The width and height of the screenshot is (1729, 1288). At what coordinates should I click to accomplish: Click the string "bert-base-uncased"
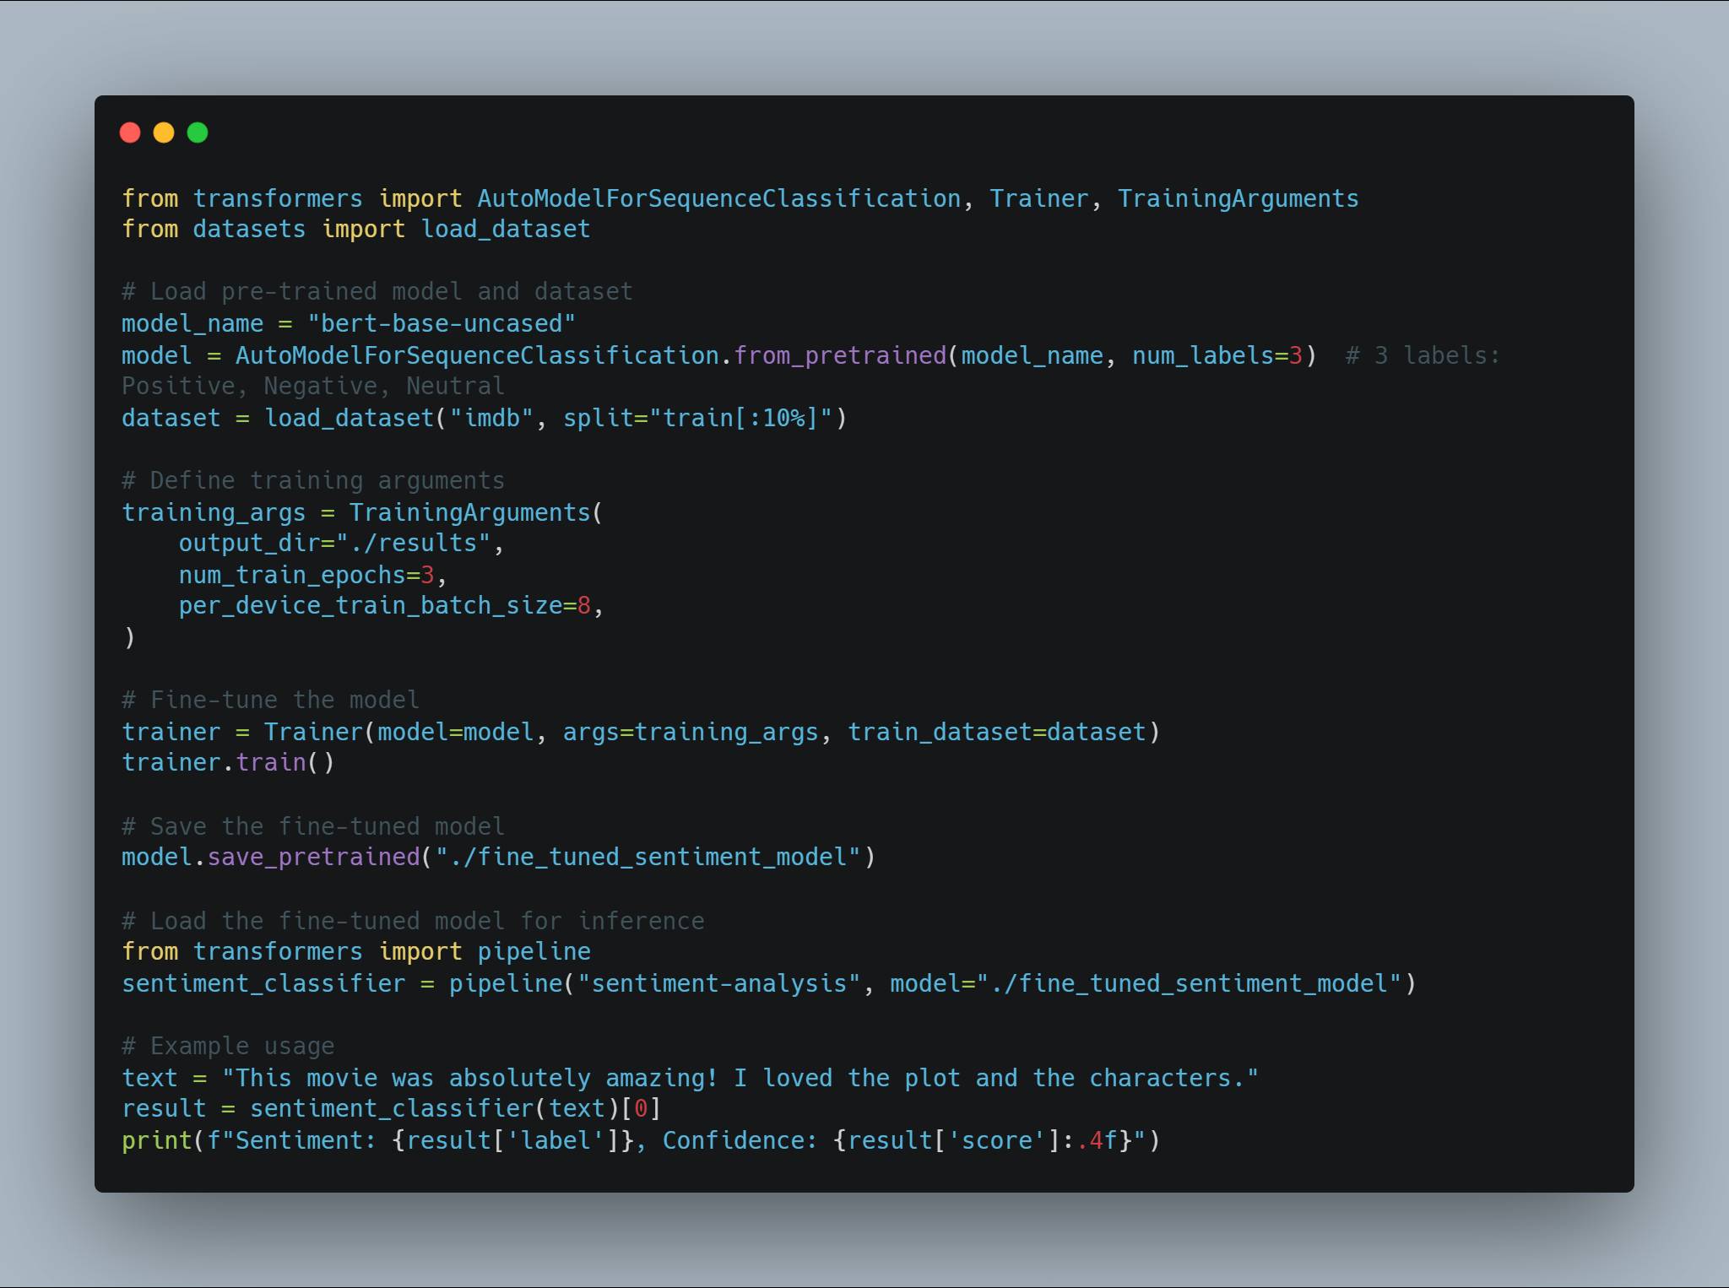tap(441, 324)
